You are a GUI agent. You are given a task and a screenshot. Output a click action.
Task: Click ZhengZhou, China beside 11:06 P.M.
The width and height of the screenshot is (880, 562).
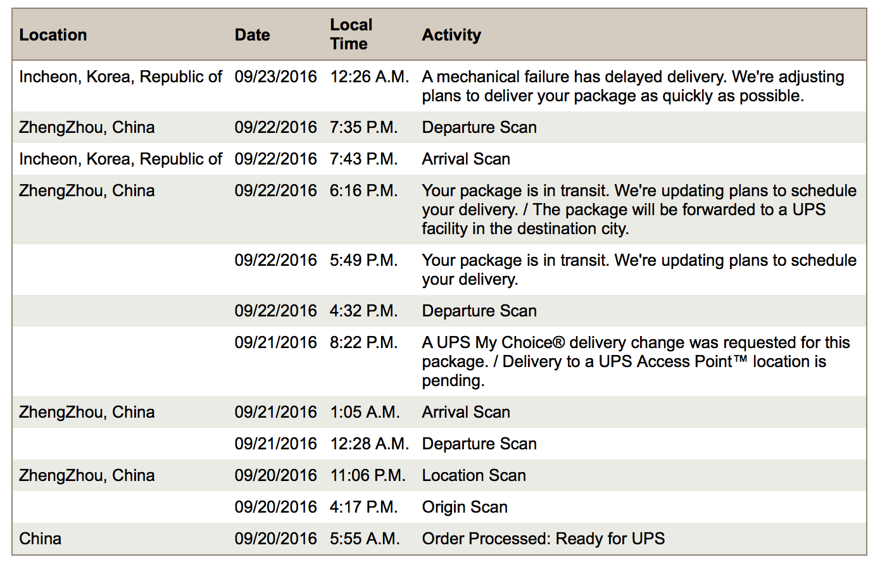[87, 475]
